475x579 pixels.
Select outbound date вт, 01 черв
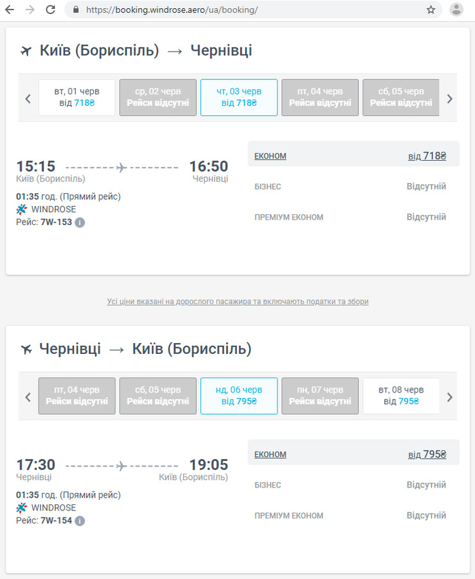[77, 97]
